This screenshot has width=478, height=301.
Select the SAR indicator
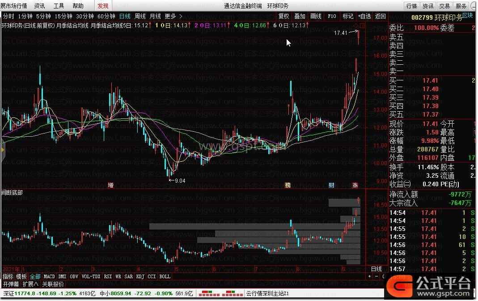click(x=129, y=276)
